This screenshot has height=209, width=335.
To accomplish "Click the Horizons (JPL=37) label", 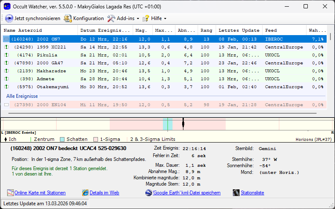I will point(313,140).
